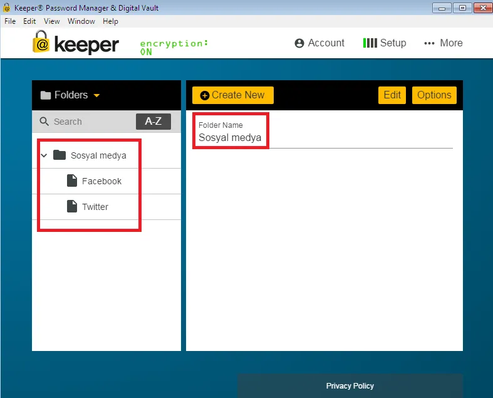Toggle the A-Z sort button
493x398 pixels.
(153, 122)
